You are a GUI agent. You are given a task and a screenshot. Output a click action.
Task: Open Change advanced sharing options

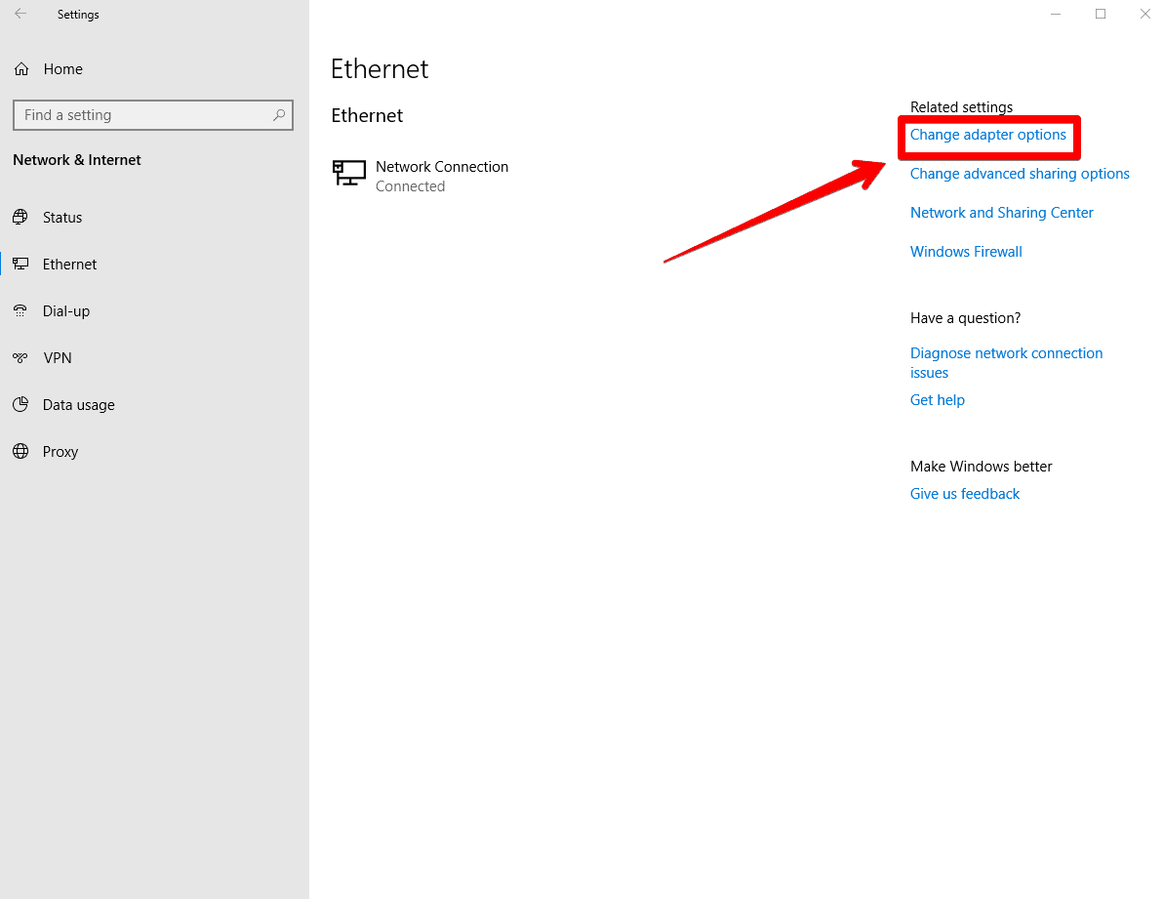(x=1019, y=173)
